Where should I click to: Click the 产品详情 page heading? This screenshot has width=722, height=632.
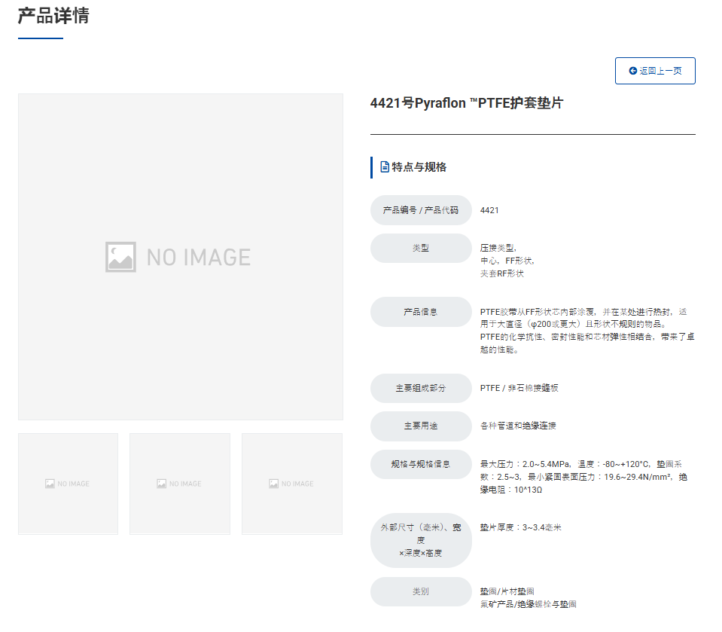tap(53, 16)
